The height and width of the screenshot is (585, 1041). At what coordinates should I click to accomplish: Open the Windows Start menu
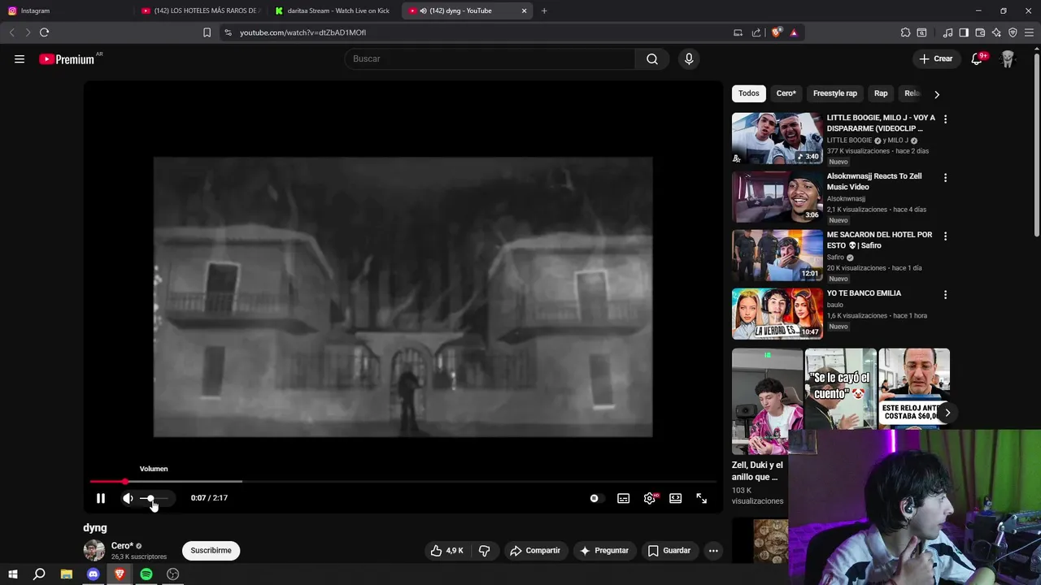13,574
